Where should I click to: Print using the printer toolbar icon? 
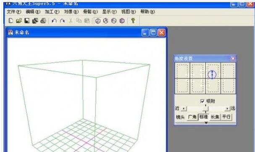point(43,21)
